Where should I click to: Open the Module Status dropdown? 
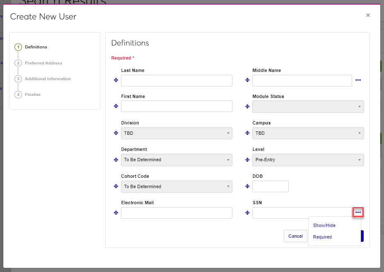point(308,107)
